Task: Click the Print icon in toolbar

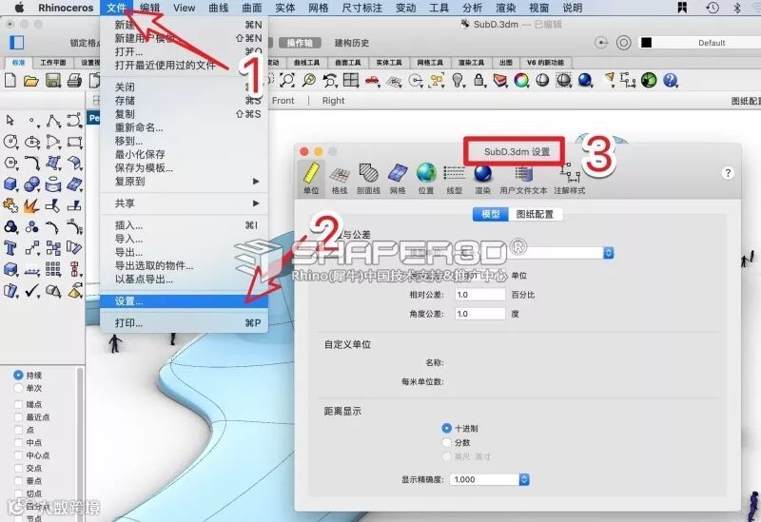Action: (x=74, y=81)
